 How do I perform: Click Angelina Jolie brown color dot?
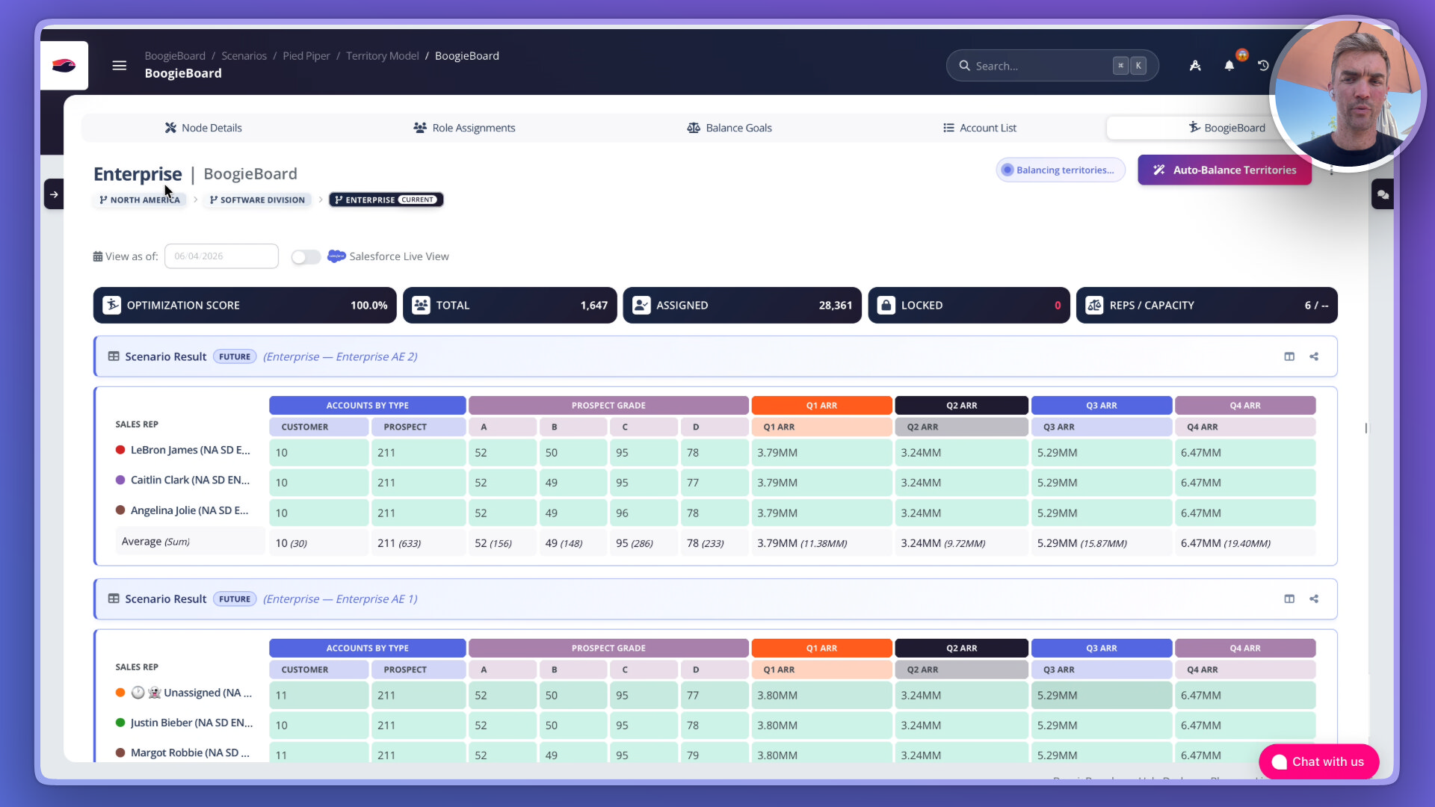(120, 510)
